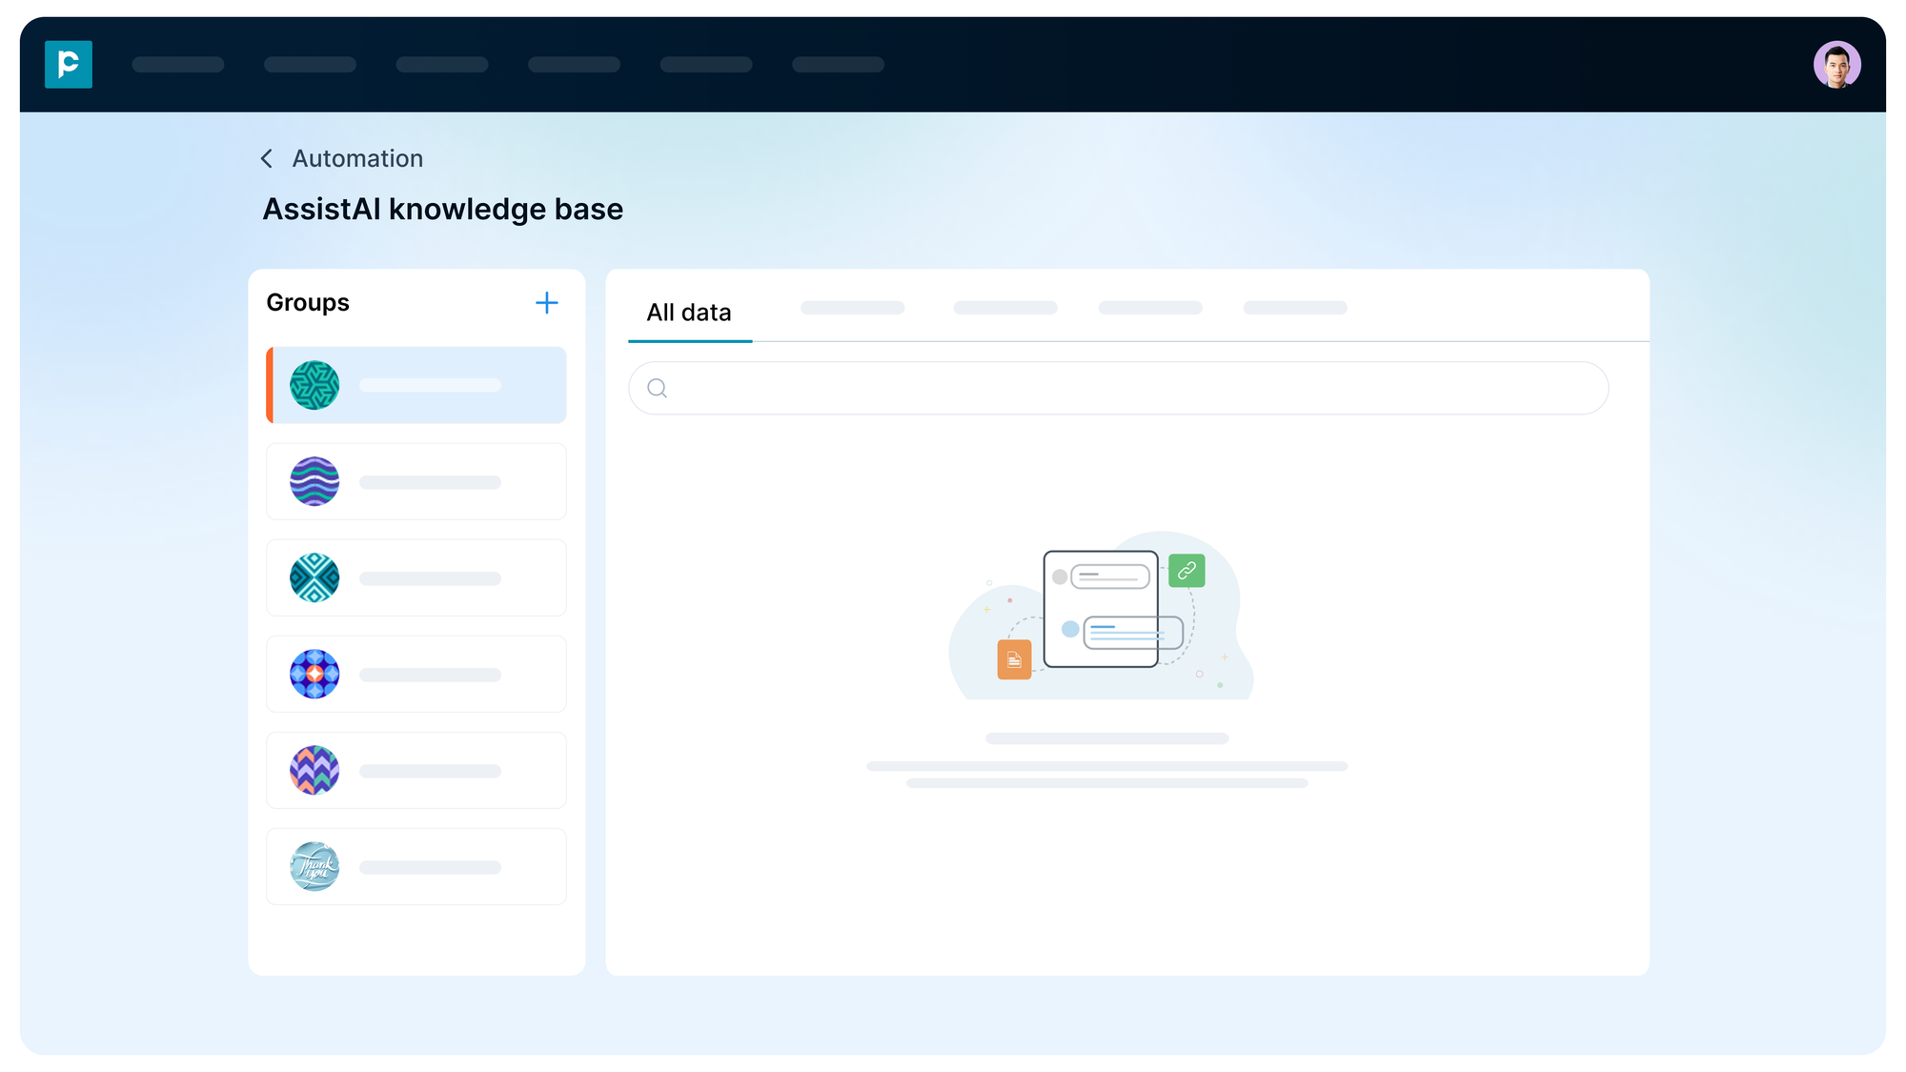The height and width of the screenshot is (1072, 1906).
Task: Open the second tab after All data
Action: (1004, 308)
